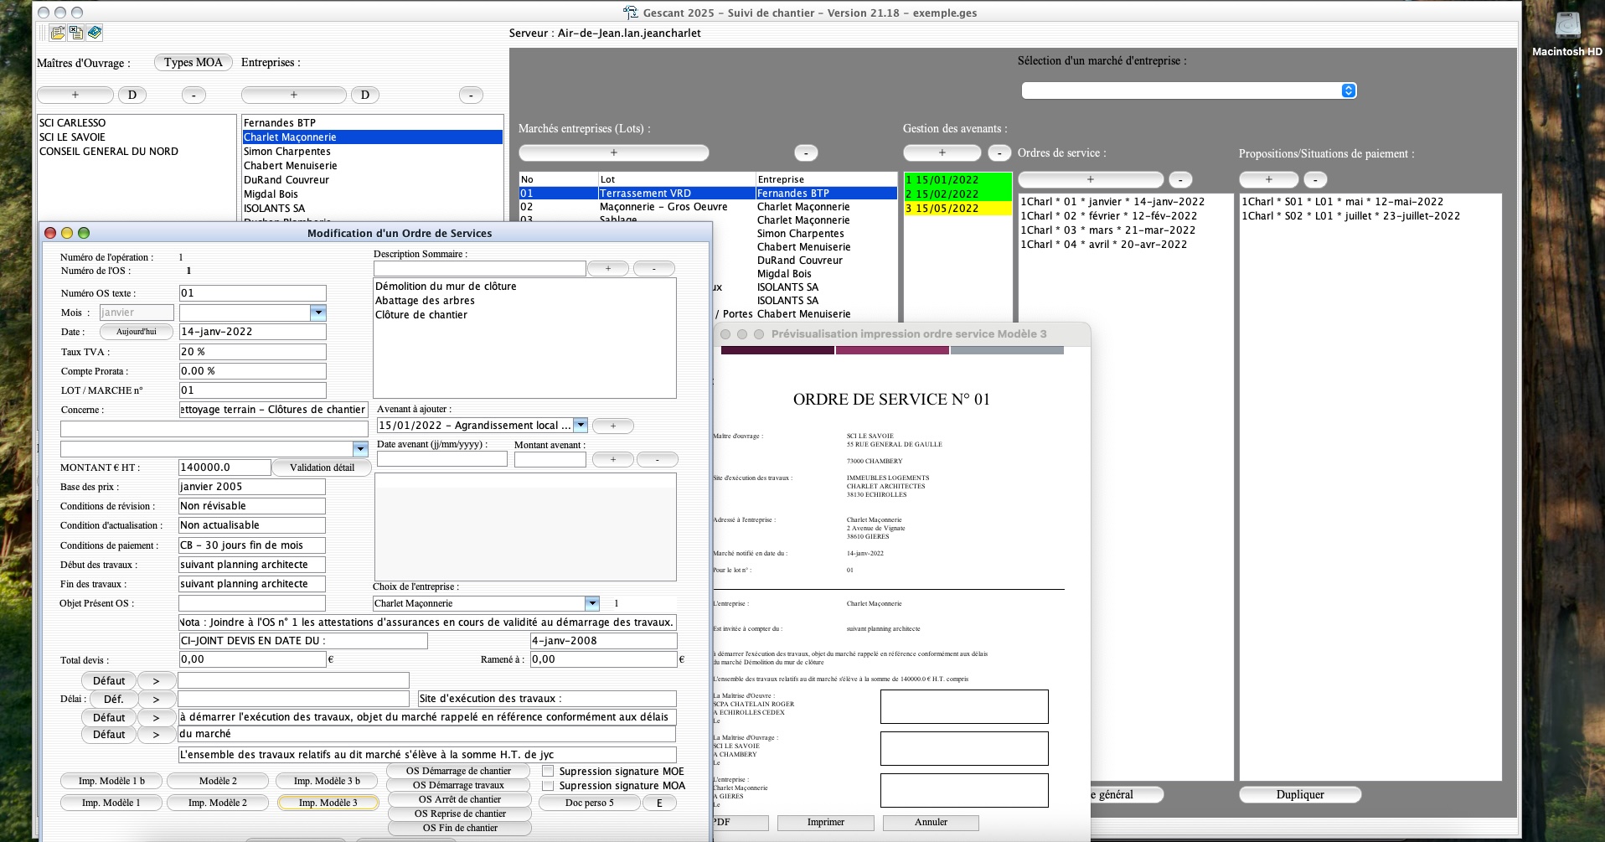
Task: Click the plus button above Ordres de service list
Action: [x=1090, y=179]
